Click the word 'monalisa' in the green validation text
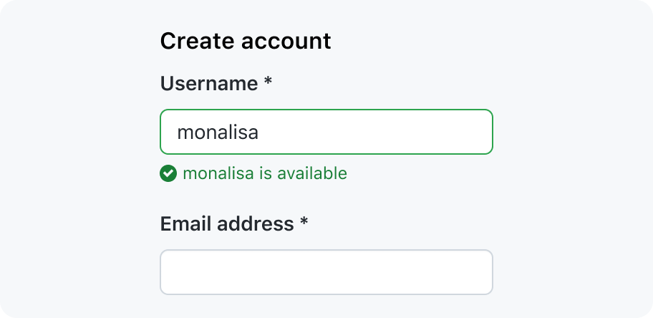Screen dimensions: 653x318 click(218, 173)
